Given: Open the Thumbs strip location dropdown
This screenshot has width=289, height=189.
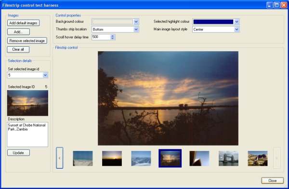Looking at the screenshot, I should [x=136, y=29].
